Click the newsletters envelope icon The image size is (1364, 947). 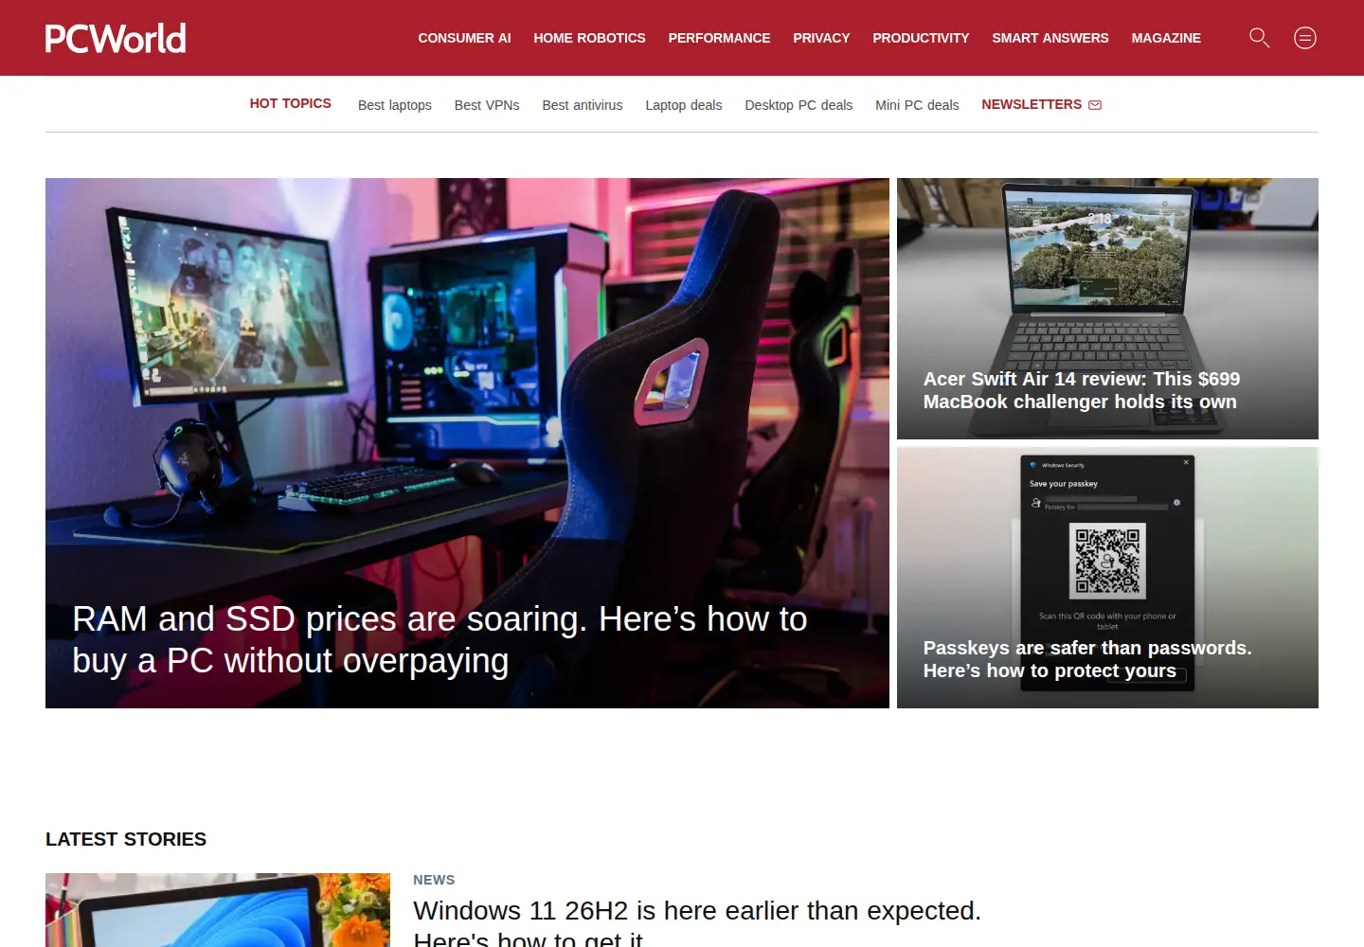[1095, 105]
